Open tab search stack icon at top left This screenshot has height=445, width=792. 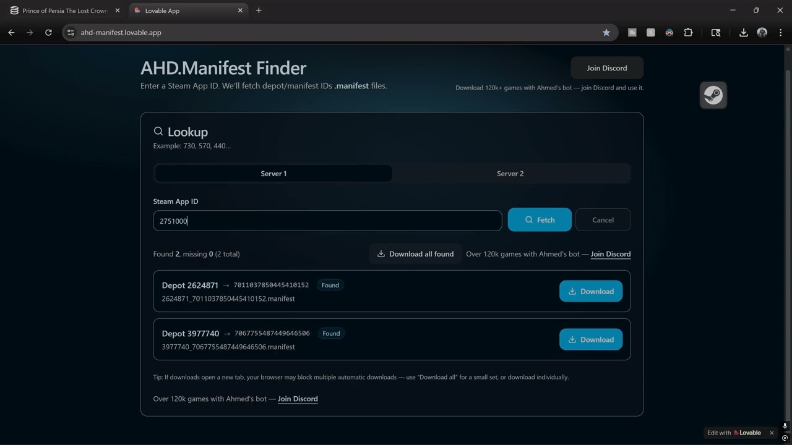pyautogui.click(x=14, y=11)
